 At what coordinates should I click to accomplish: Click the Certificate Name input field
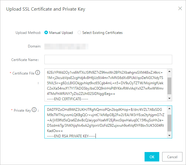pos(108,60)
